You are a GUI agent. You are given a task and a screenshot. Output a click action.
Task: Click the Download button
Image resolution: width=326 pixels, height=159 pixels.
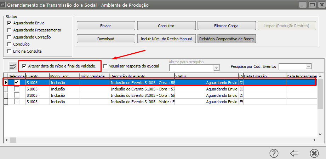coord(105,39)
